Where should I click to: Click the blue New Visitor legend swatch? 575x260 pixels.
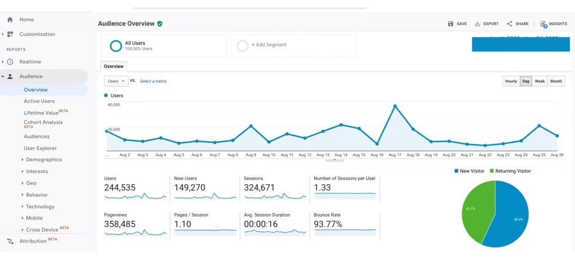click(x=456, y=171)
